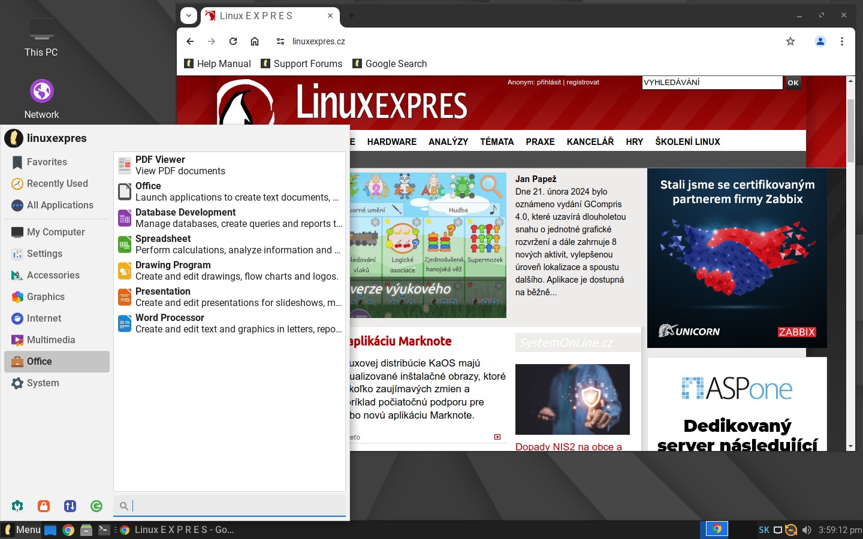
Task: Click the volume icon in system tray
Action: [x=807, y=530]
